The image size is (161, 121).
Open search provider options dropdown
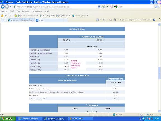159,7
